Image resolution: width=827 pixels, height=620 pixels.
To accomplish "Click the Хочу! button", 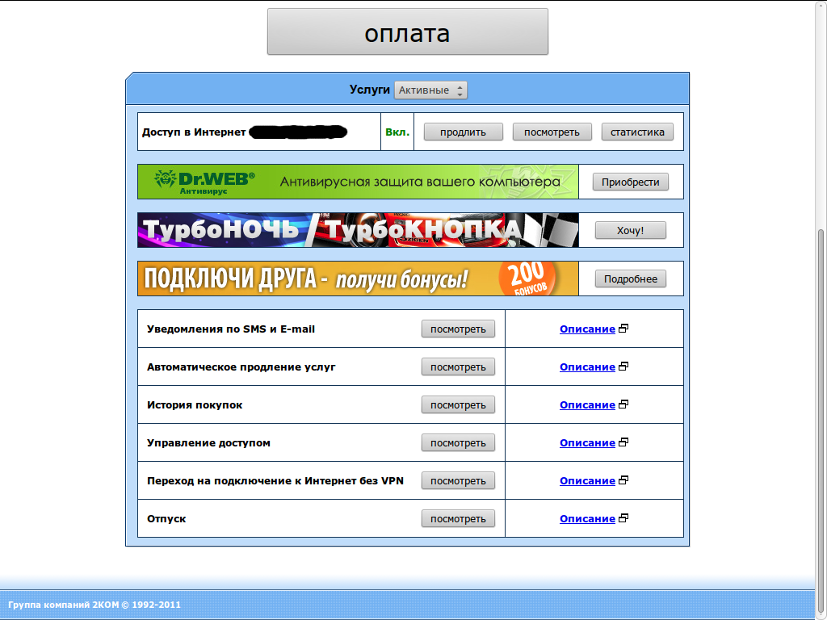I will coord(630,230).
